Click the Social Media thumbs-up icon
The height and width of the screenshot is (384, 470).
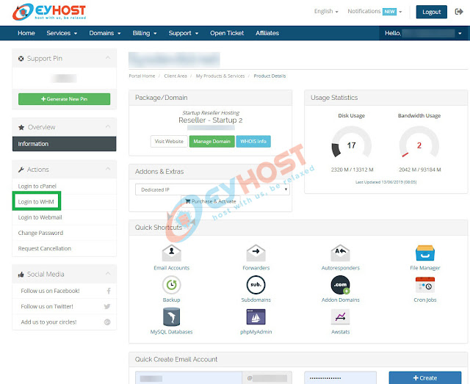point(21,275)
